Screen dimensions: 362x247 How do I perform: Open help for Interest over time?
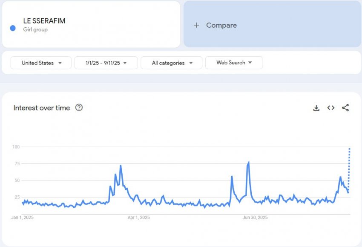click(x=79, y=108)
